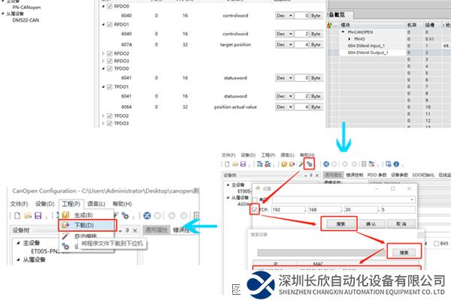
Task: Click the Generate (生成) menu entry icon
Action: coord(66,214)
